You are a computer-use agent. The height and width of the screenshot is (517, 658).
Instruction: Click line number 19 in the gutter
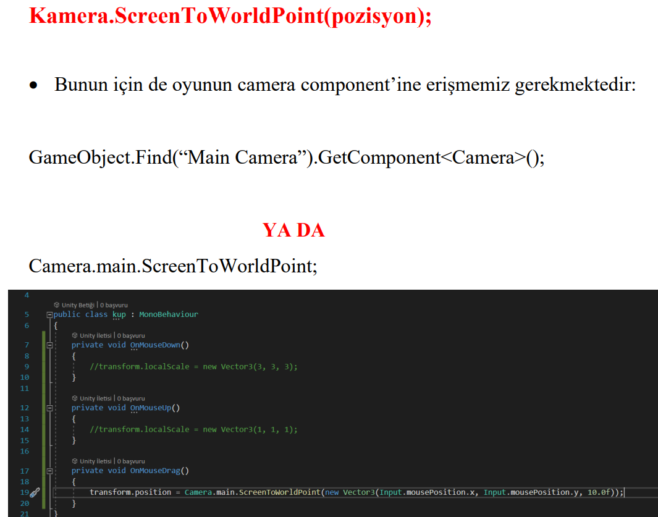tap(25, 492)
